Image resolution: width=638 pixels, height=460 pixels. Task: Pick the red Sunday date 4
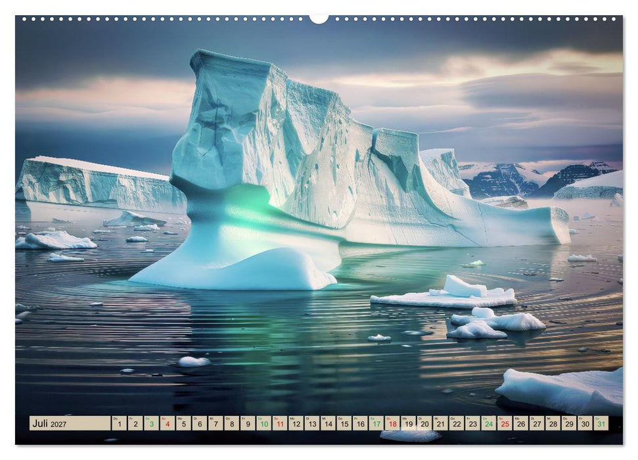coord(168,423)
